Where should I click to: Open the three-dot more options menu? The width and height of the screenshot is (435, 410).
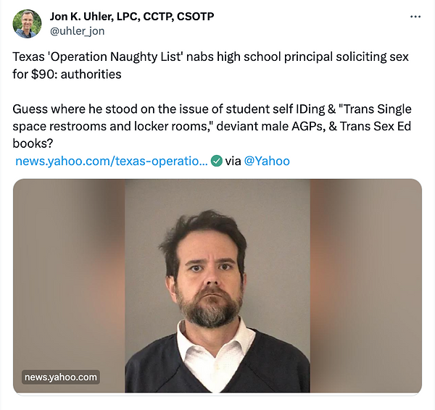coord(415,17)
